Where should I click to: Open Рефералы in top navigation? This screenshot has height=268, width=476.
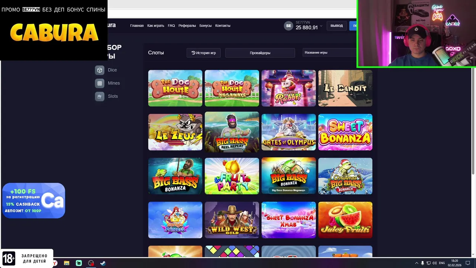187,26
